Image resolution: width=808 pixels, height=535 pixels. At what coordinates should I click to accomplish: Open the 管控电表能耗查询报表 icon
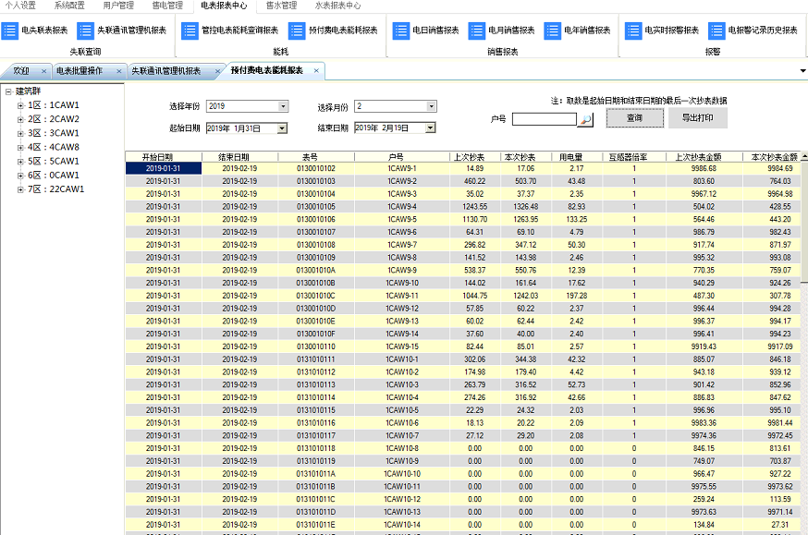190,30
